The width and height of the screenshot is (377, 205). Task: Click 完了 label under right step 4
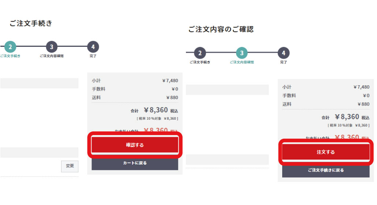283,62
